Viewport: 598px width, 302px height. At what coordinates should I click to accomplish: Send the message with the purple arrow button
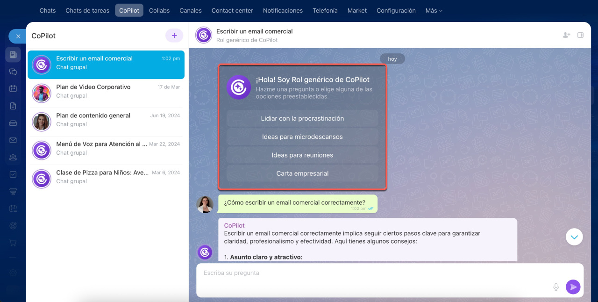[x=573, y=287]
